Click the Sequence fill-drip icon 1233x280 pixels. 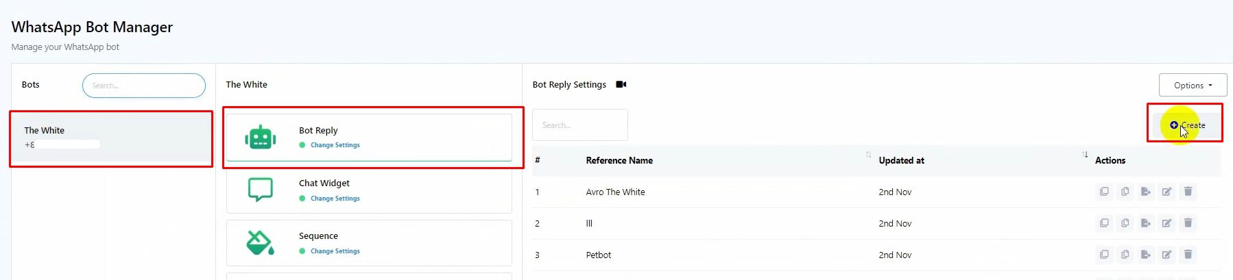(x=260, y=242)
